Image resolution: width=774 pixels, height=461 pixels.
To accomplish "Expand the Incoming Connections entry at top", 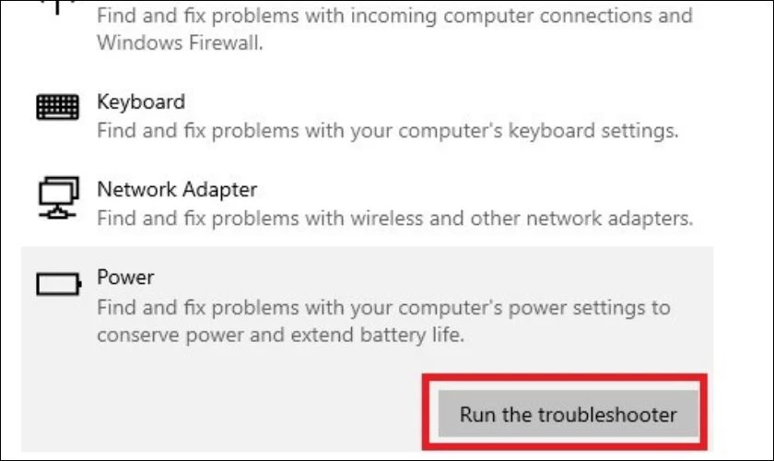I will point(367,29).
